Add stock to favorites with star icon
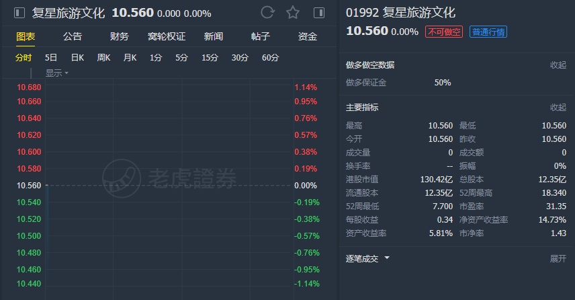Viewport: 575px width, 300px height. pyautogui.click(x=293, y=13)
